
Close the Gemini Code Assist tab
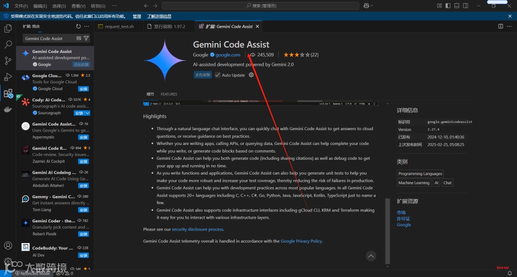pyautogui.click(x=258, y=26)
